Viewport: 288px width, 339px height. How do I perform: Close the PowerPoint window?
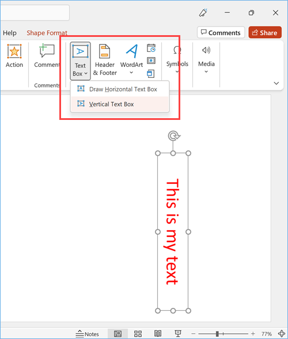click(x=275, y=13)
